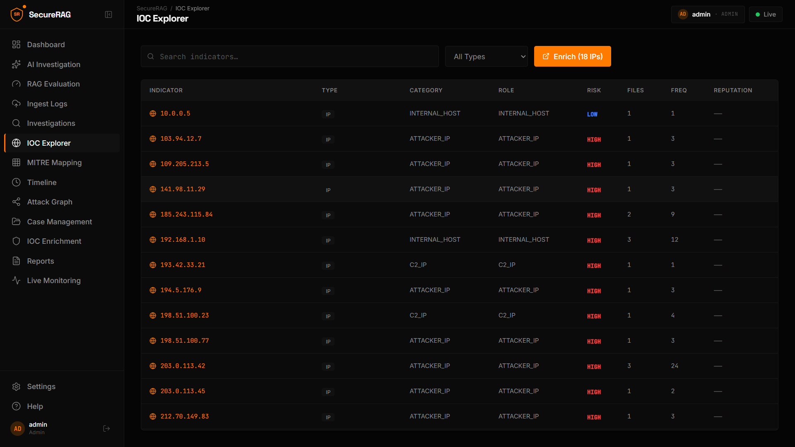Click the globe icon for 10.0.0.5
Screen dimensions: 795x447
(153, 114)
